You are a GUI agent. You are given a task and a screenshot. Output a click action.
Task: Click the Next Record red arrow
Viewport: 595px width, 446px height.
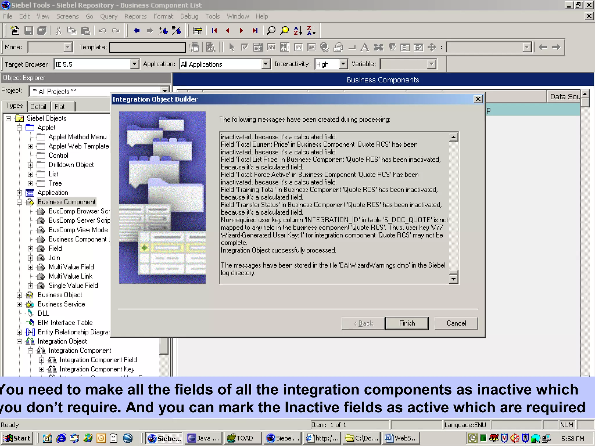tap(241, 30)
